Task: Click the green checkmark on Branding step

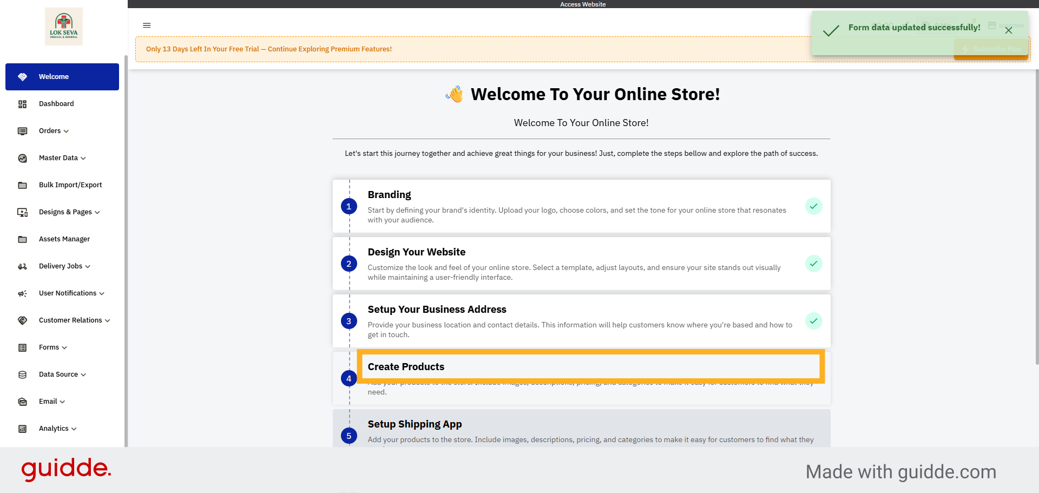Action: coord(814,206)
